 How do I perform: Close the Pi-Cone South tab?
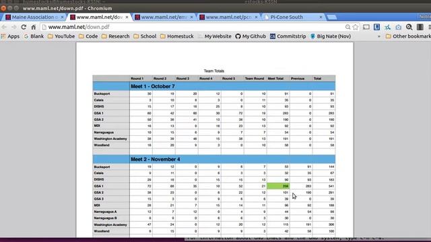[321, 17]
